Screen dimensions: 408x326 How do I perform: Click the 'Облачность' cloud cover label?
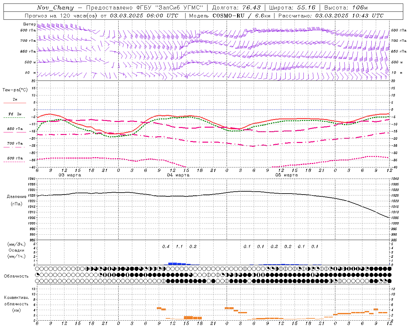point(16,276)
